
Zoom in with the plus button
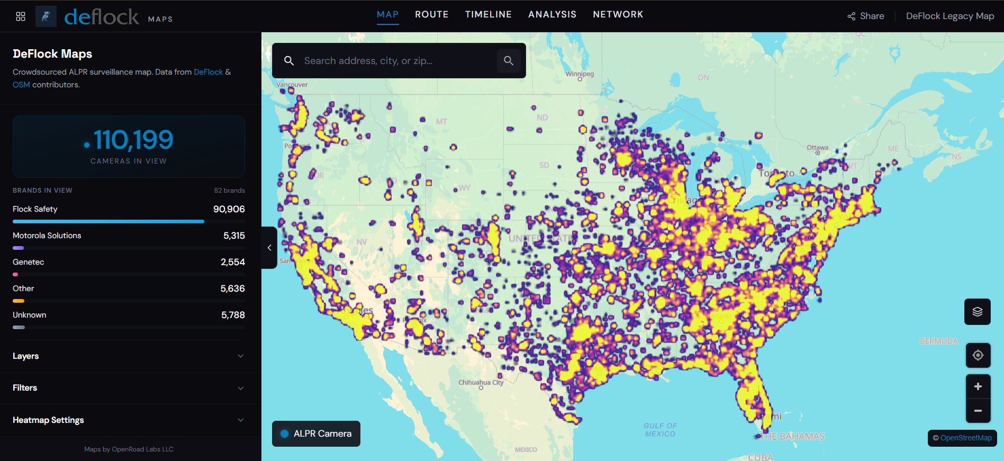978,386
